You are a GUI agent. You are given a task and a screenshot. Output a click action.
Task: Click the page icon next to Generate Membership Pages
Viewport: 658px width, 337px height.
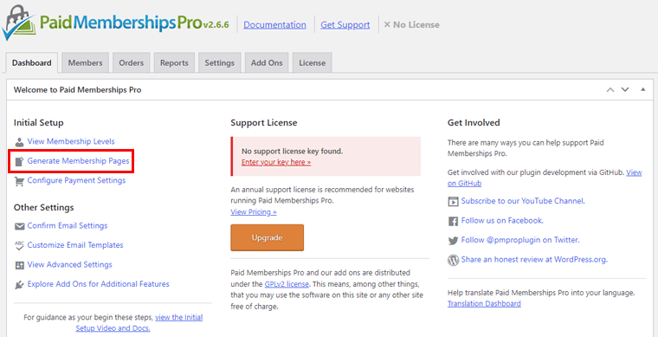click(x=19, y=161)
